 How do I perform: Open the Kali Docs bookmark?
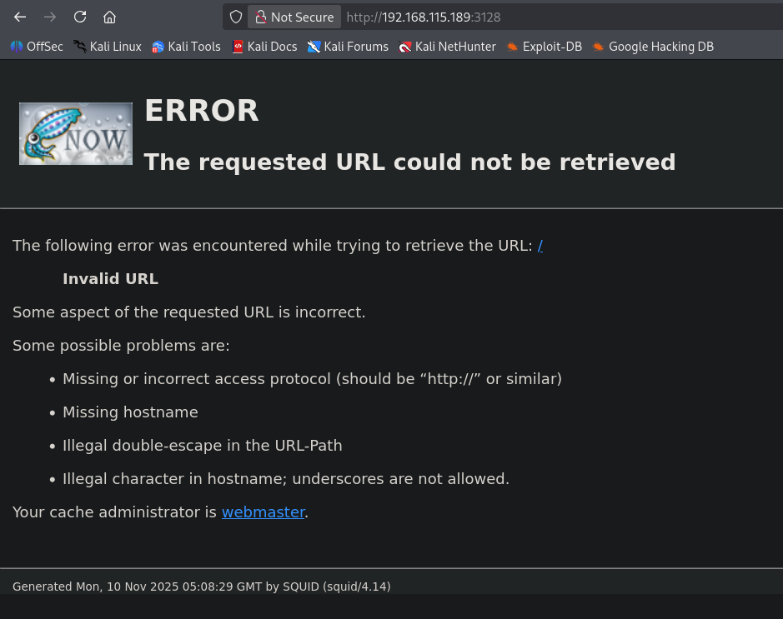(264, 47)
